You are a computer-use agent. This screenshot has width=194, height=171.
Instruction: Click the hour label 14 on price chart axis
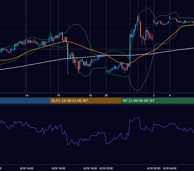(27, 95)
